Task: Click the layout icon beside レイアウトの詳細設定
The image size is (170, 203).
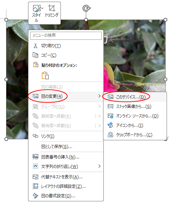Action: coord(35,186)
